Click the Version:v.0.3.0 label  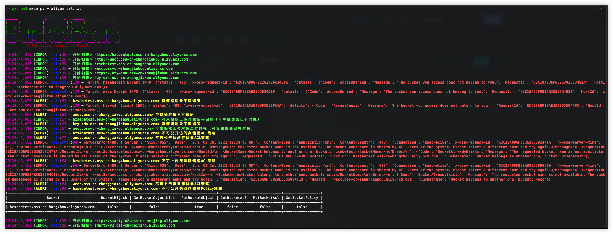(72, 46)
